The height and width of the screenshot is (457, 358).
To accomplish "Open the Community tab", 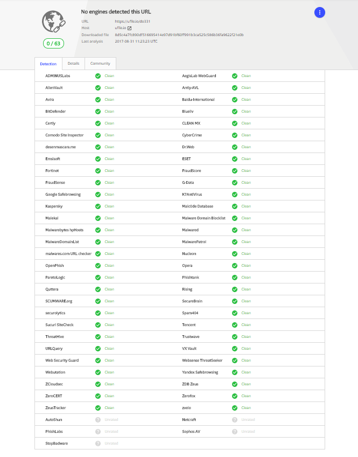I will pyautogui.click(x=100, y=64).
